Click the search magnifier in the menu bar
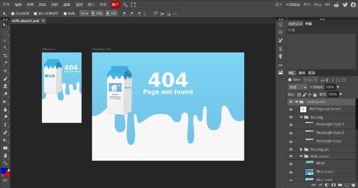 point(125,4)
